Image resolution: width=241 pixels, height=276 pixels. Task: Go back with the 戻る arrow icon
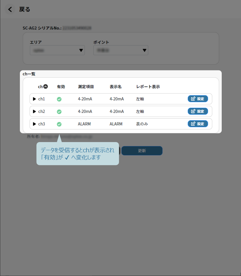click(10, 9)
